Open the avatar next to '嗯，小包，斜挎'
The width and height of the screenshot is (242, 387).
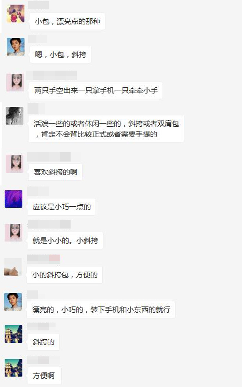pyautogui.click(x=16, y=47)
